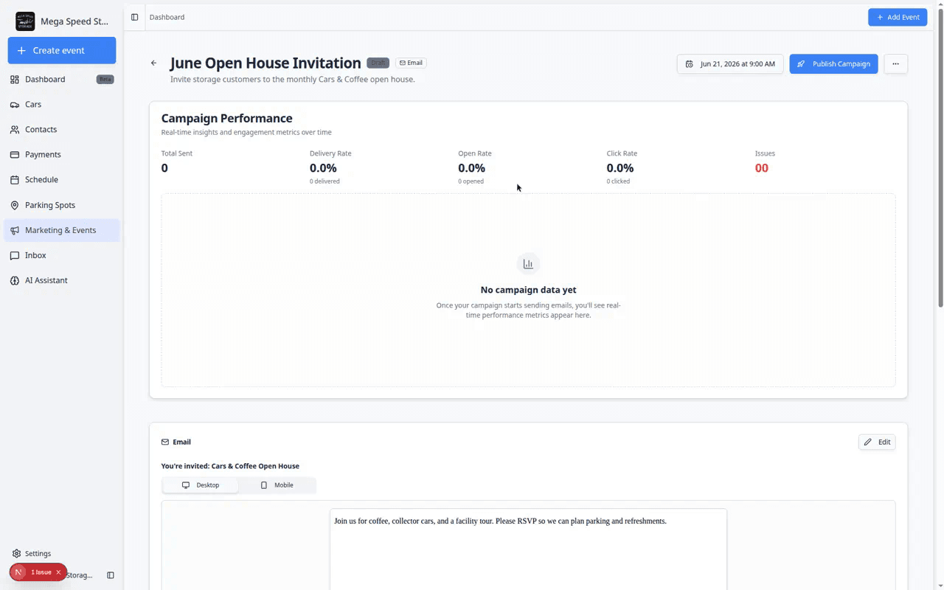Click the email preview body text

click(500, 521)
